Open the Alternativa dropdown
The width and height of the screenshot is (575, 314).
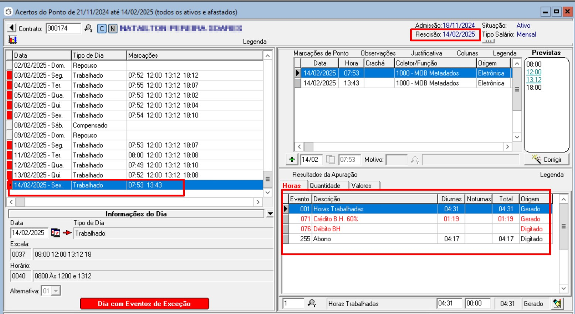pos(56,291)
